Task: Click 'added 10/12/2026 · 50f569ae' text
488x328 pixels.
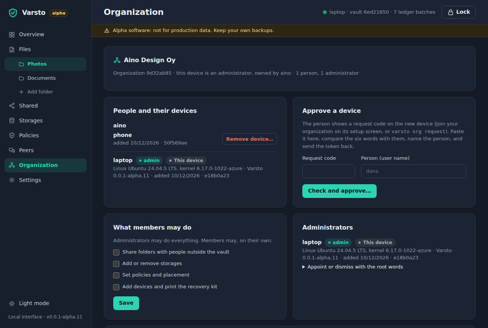Action: point(150,143)
